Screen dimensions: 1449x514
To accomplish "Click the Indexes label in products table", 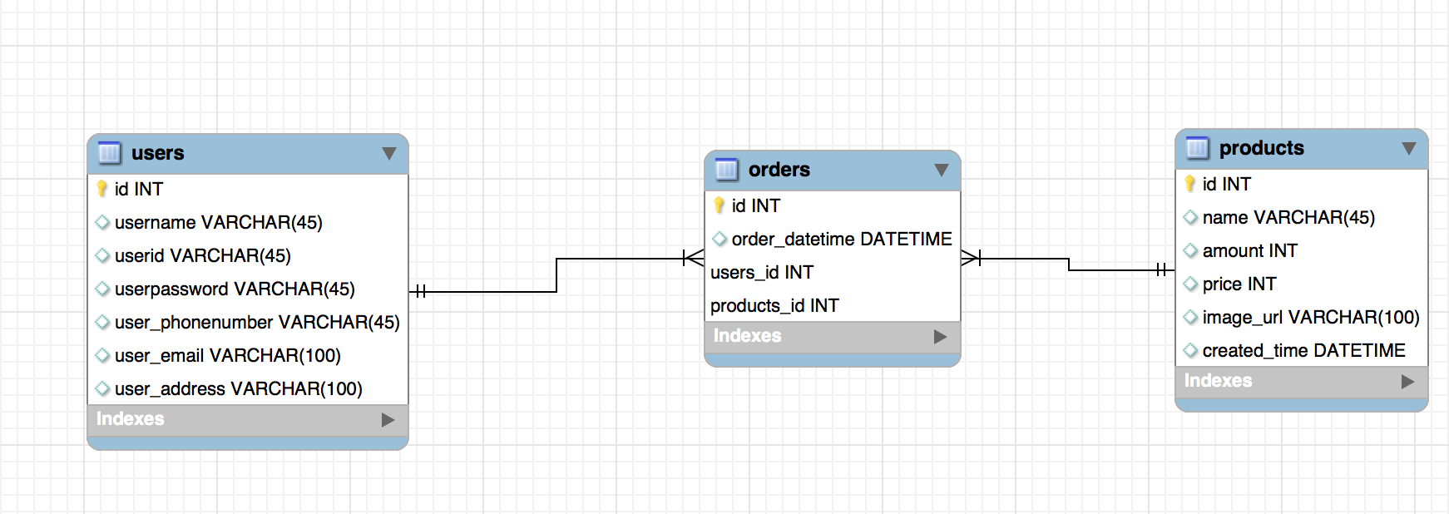I will click(1219, 381).
